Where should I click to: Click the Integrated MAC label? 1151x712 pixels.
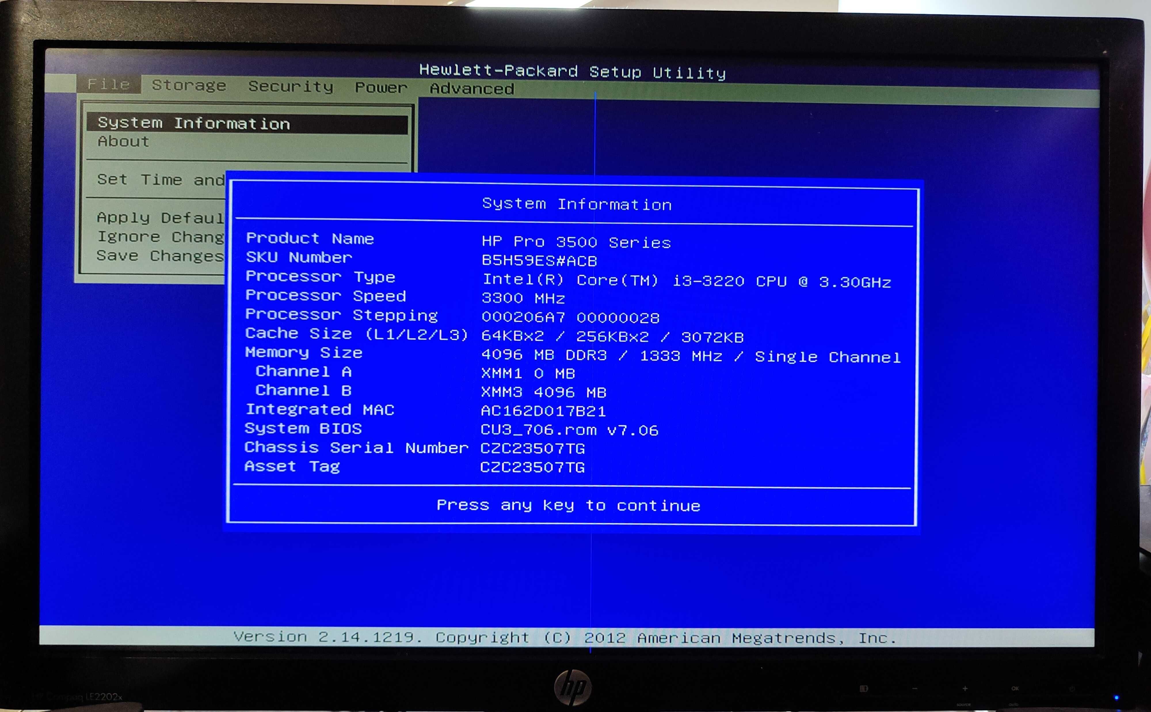pos(320,409)
